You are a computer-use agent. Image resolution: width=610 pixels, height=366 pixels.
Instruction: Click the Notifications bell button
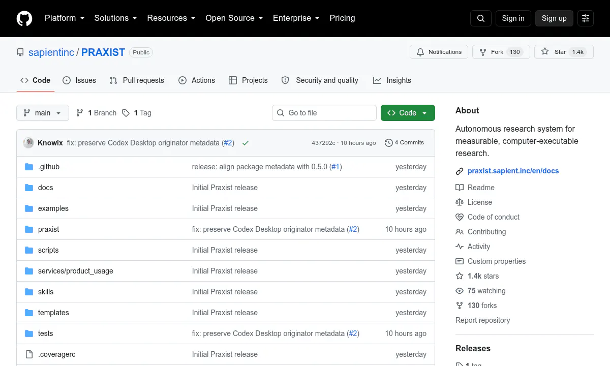pos(439,52)
